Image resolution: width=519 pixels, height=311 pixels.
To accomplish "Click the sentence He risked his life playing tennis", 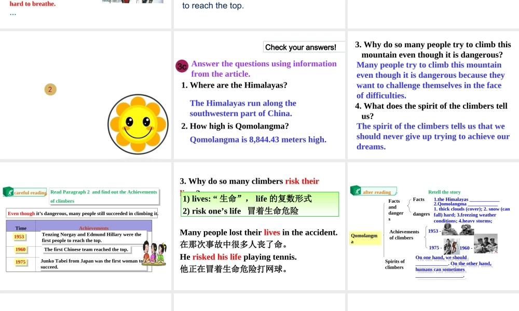I will [x=238, y=257].
